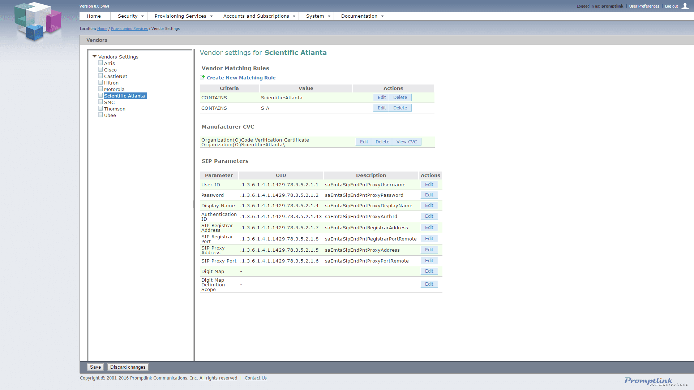Image resolution: width=694 pixels, height=390 pixels.
Task: Select Ubee in the vendor tree
Action: pos(110,115)
